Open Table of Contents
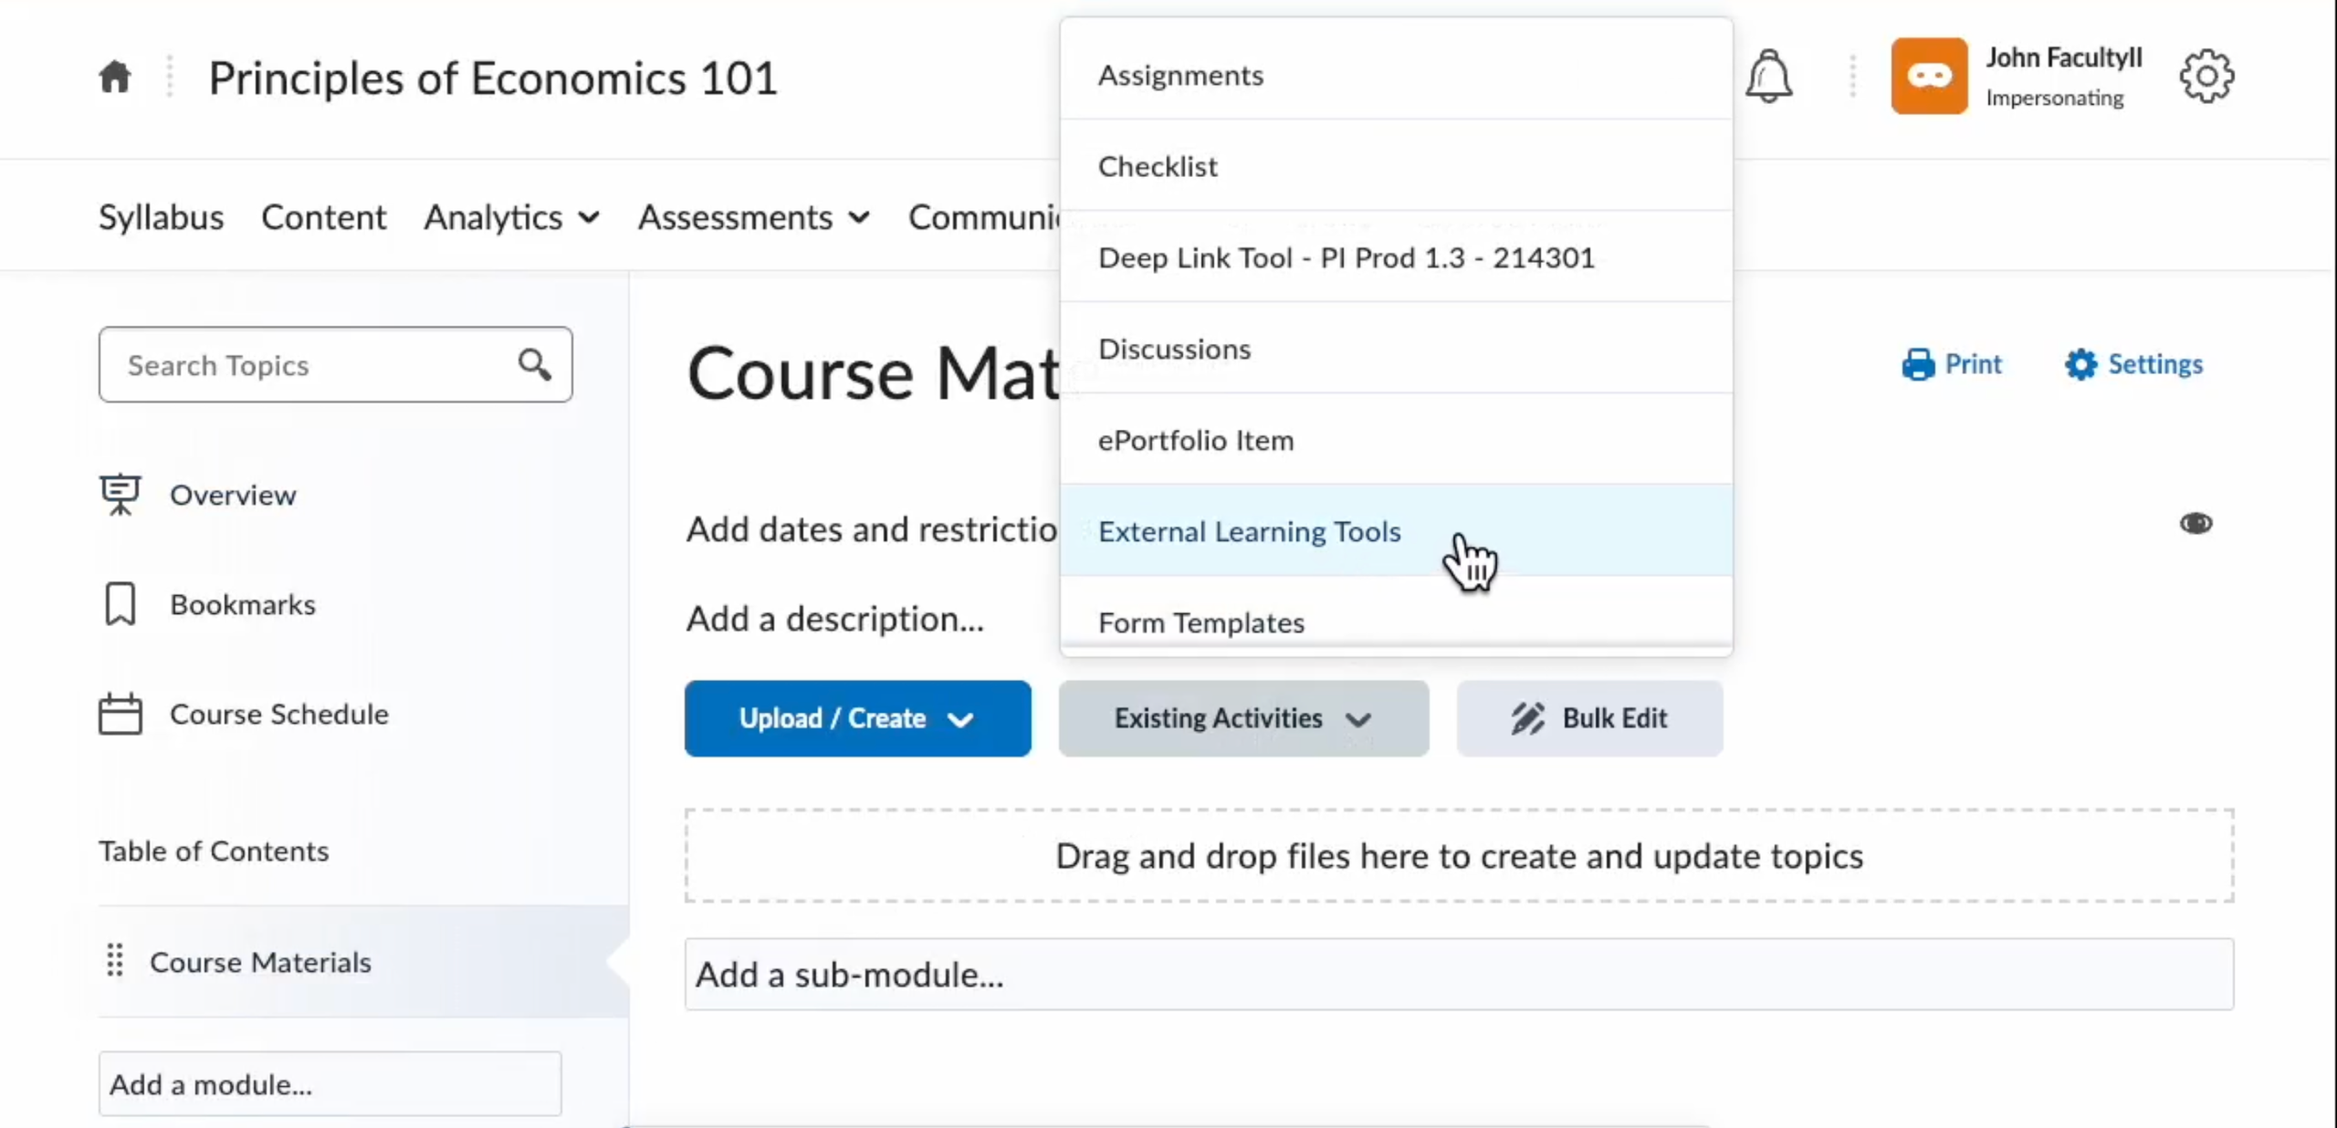Viewport: 2337px width, 1128px height. pos(214,851)
